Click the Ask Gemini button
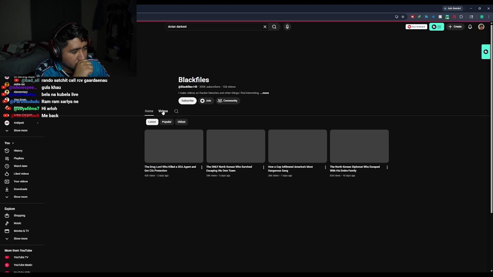The width and height of the screenshot is (493, 277). pos(452,8)
